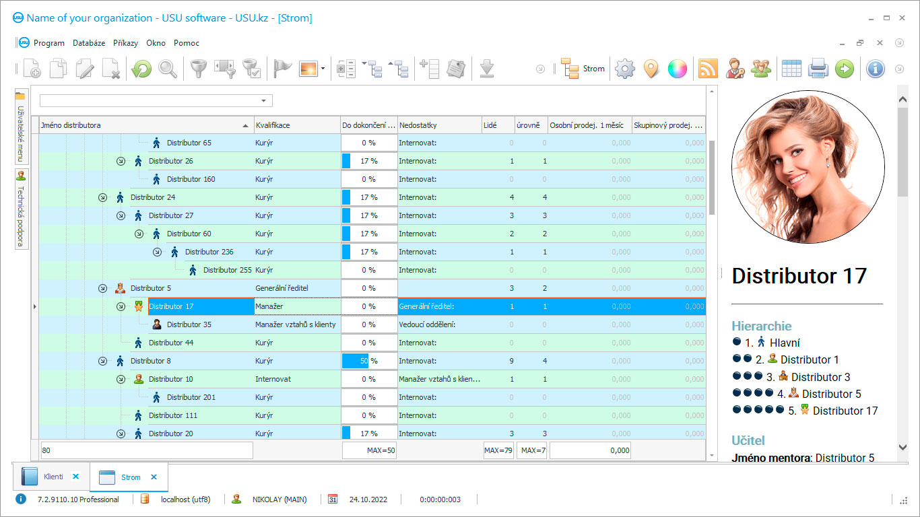Open the color wheel picker

tap(677, 69)
